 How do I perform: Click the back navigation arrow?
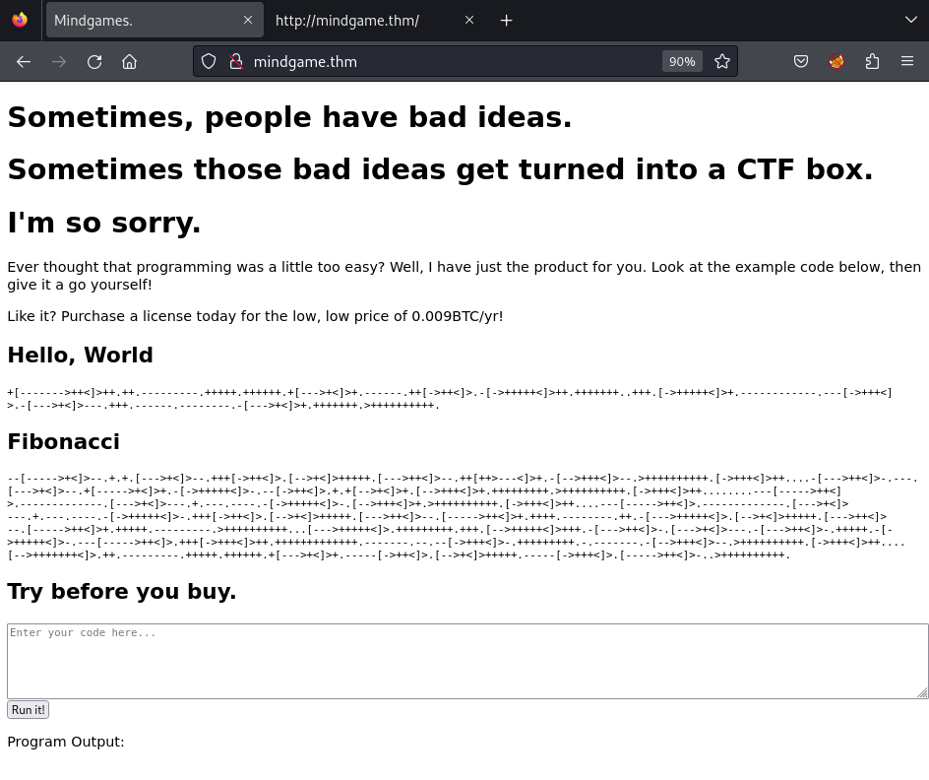(x=24, y=61)
